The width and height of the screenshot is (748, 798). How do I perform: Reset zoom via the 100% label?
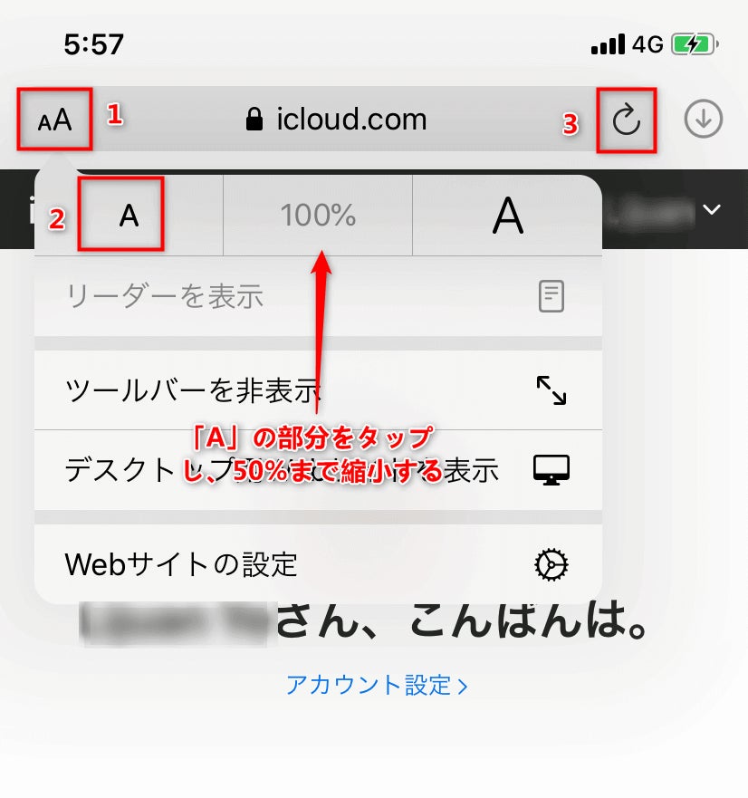[318, 216]
